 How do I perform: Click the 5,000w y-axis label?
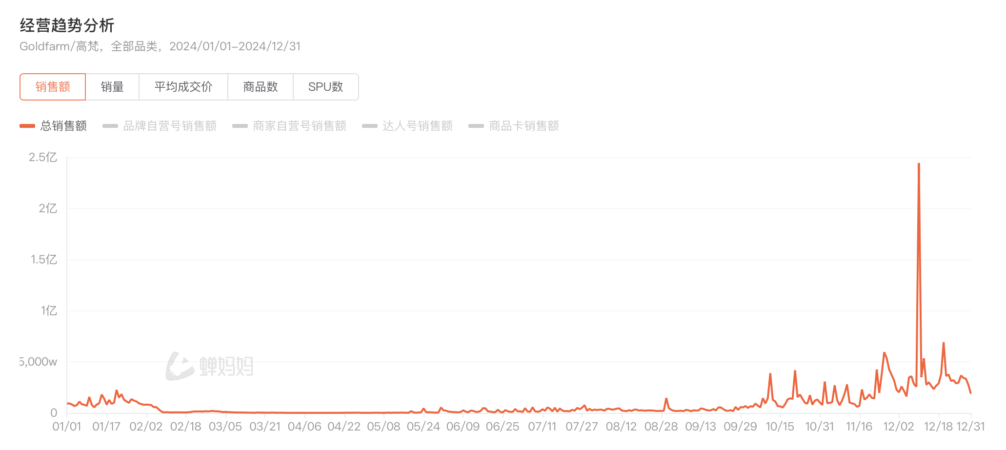click(39, 362)
